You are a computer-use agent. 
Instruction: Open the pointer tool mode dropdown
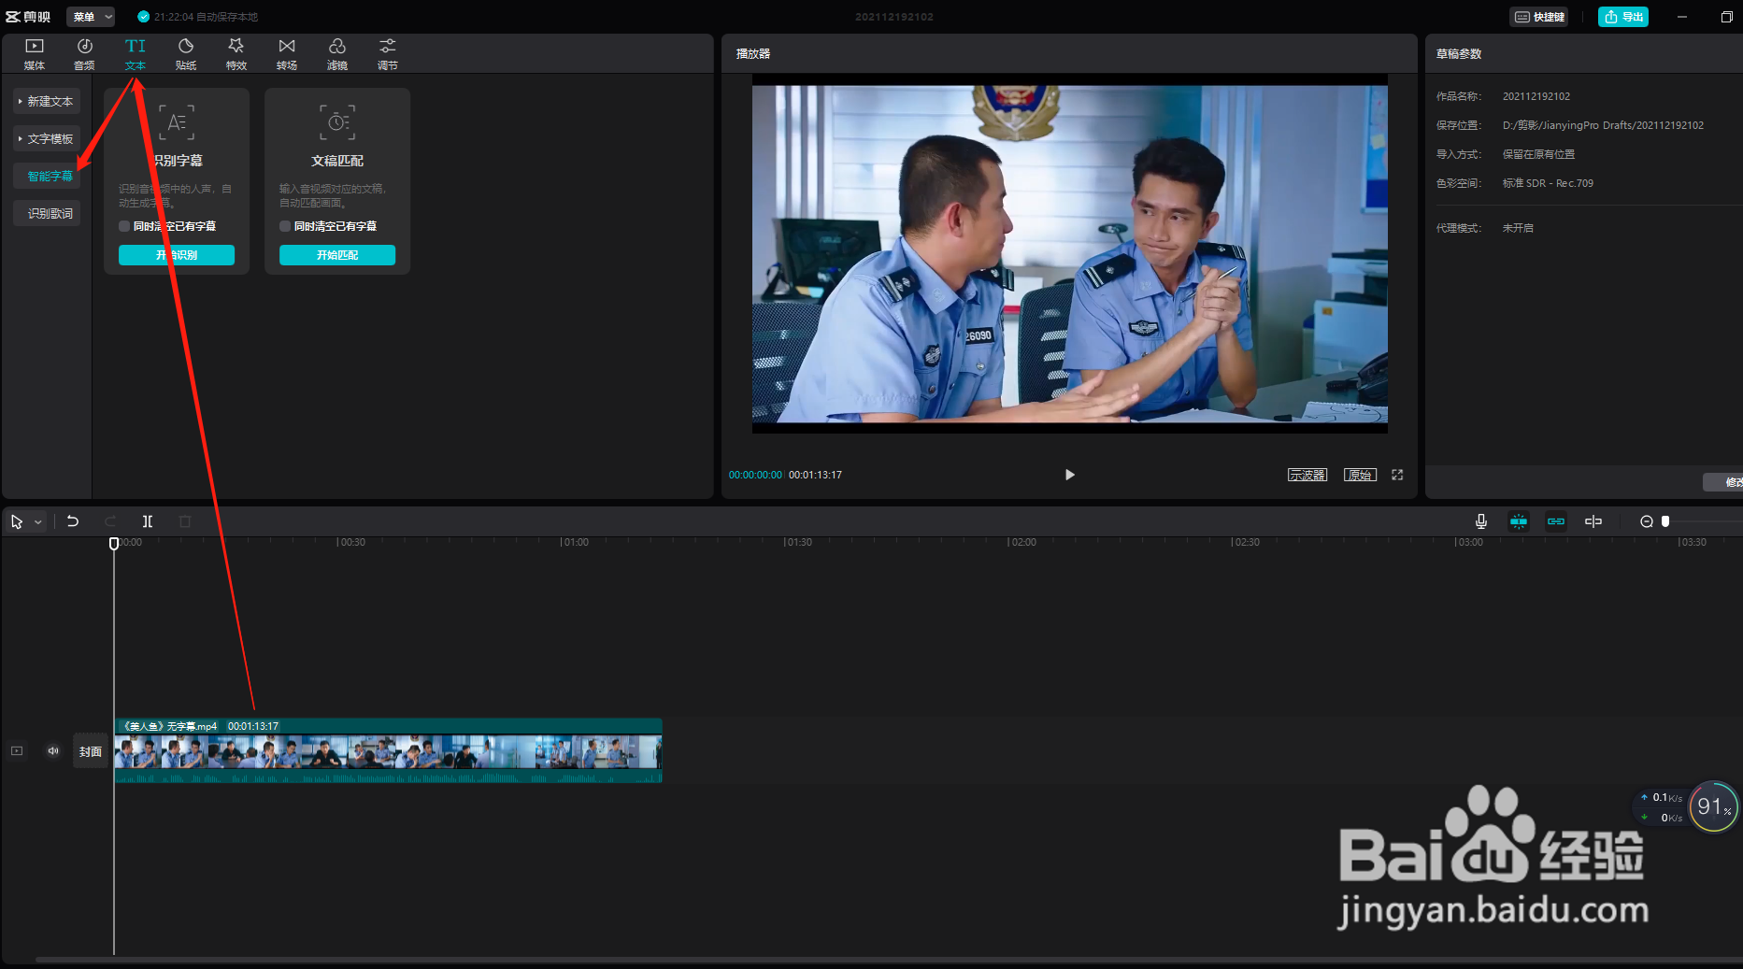click(38, 522)
